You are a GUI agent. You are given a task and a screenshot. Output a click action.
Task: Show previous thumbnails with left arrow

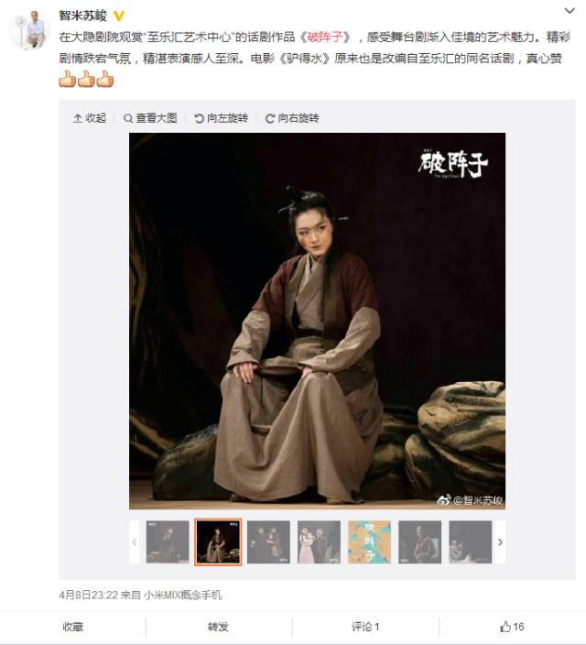135,542
